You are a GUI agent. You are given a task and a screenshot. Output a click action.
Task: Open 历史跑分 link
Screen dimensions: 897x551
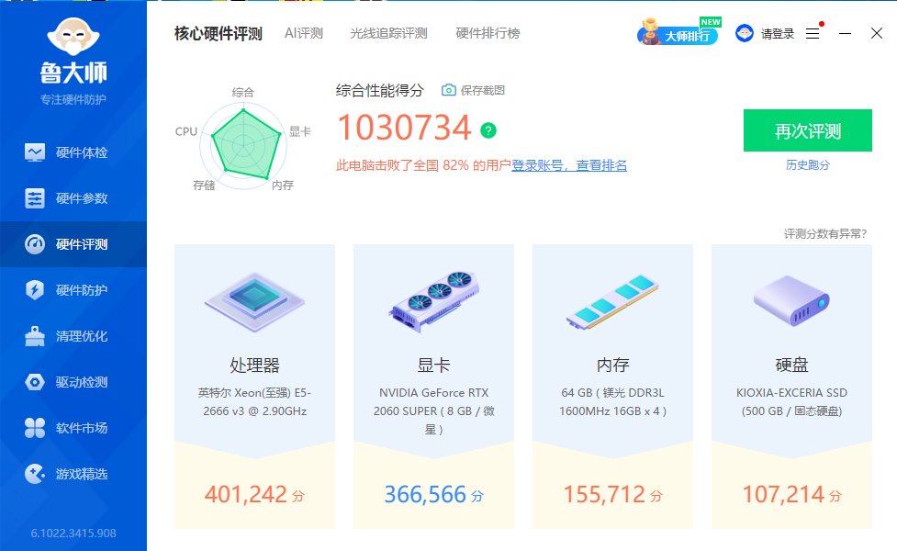[808, 164]
